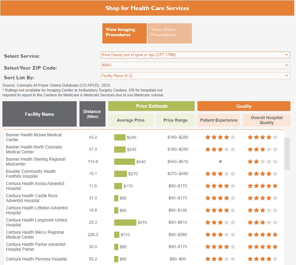Click the Overall Hospital Quality column header

(x=267, y=120)
